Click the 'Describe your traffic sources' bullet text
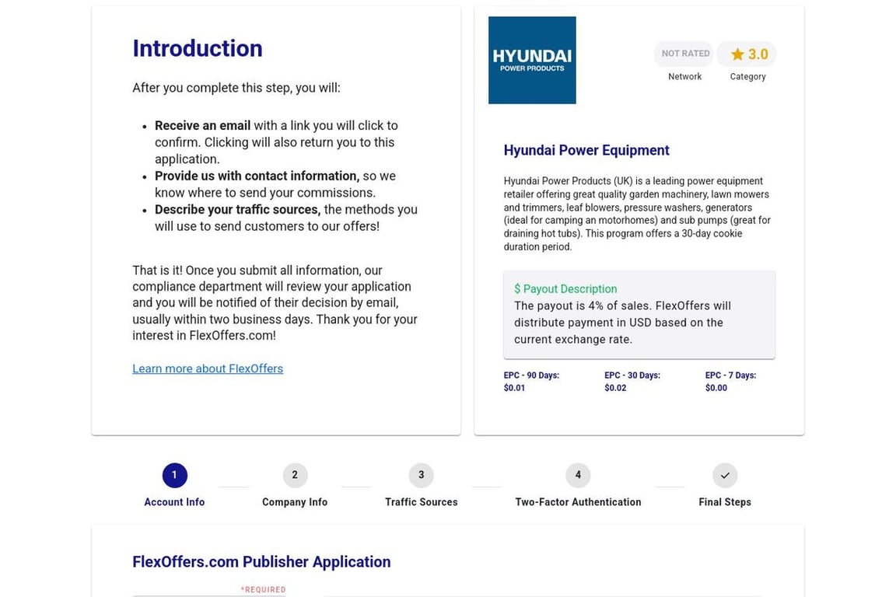 point(238,210)
